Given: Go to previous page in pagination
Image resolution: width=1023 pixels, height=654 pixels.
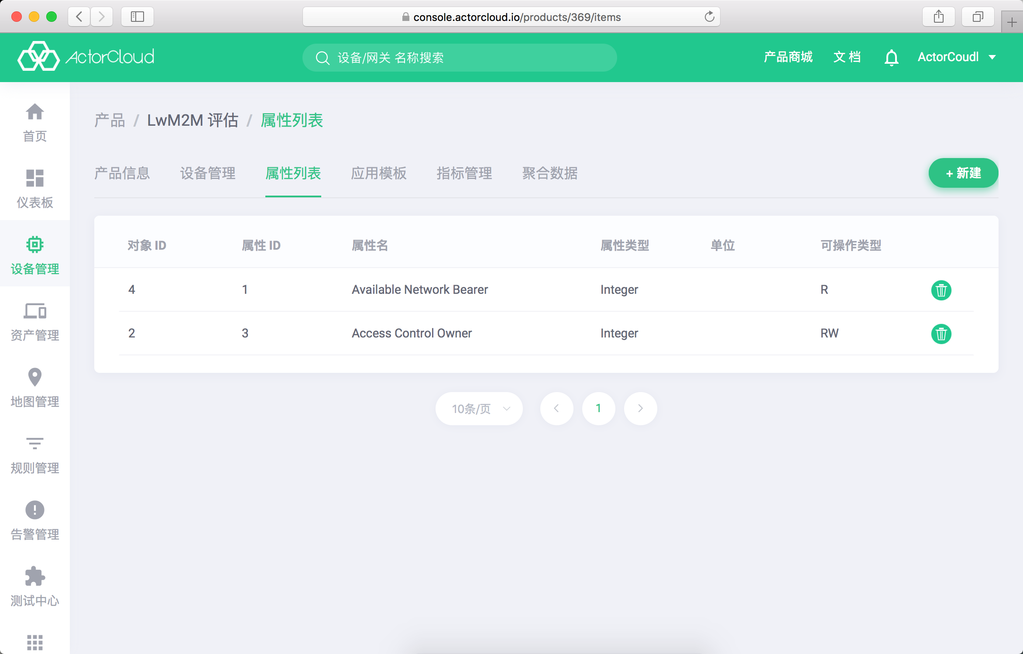Looking at the screenshot, I should click(x=556, y=409).
